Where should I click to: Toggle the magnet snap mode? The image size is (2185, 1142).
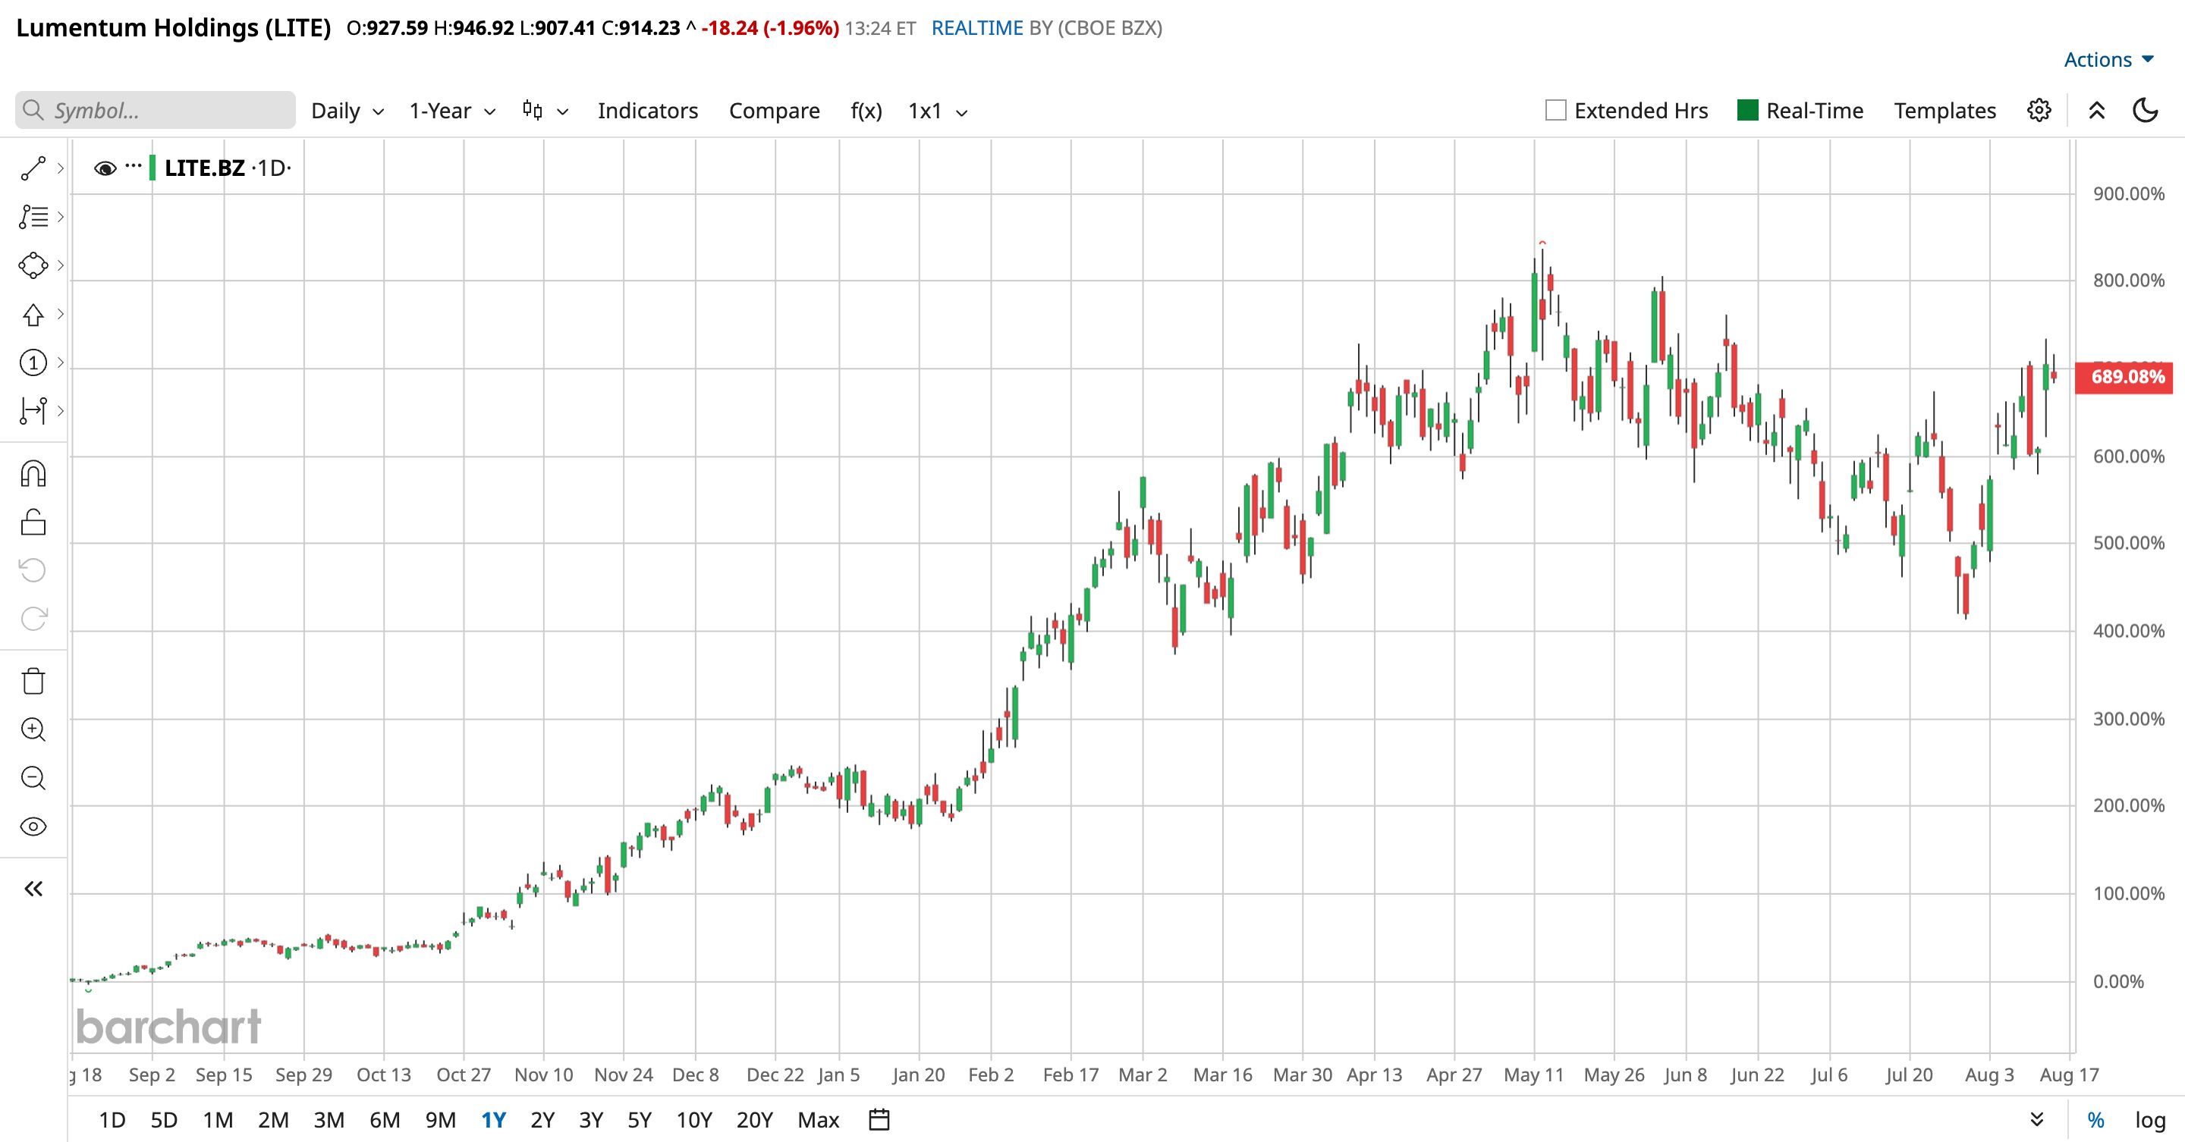[x=33, y=473]
